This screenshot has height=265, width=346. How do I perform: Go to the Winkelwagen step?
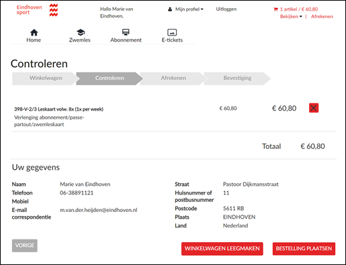(x=46, y=78)
